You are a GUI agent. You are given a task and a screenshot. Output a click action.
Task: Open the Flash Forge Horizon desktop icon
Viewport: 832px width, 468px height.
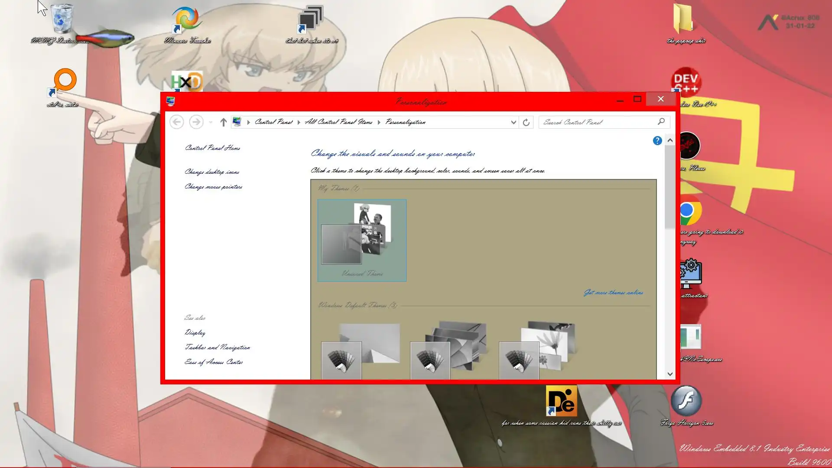point(686,401)
